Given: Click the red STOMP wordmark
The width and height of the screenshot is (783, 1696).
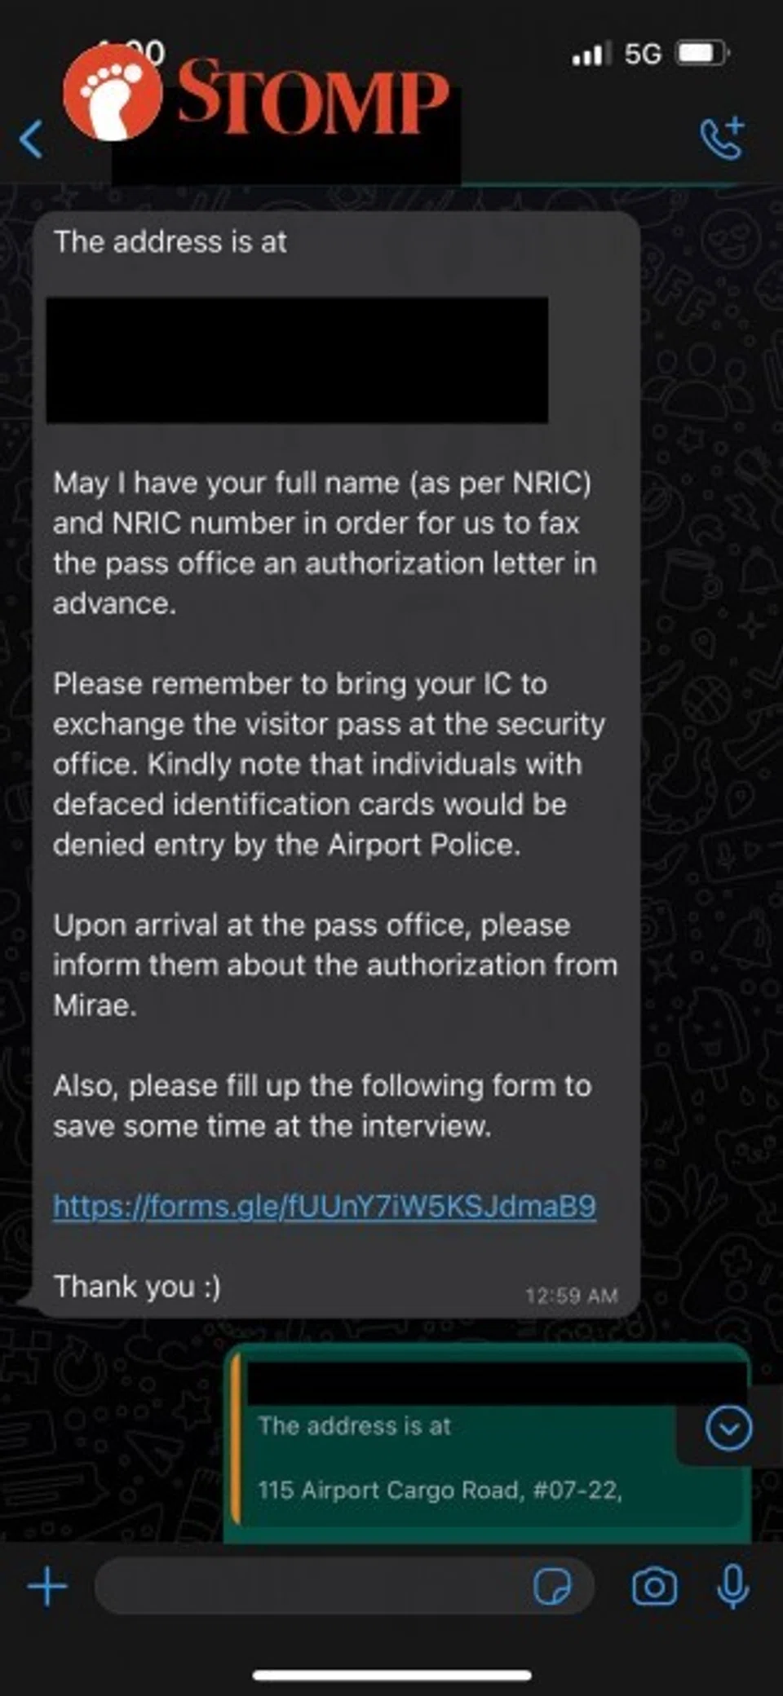Looking at the screenshot, I should coord(313,96).
